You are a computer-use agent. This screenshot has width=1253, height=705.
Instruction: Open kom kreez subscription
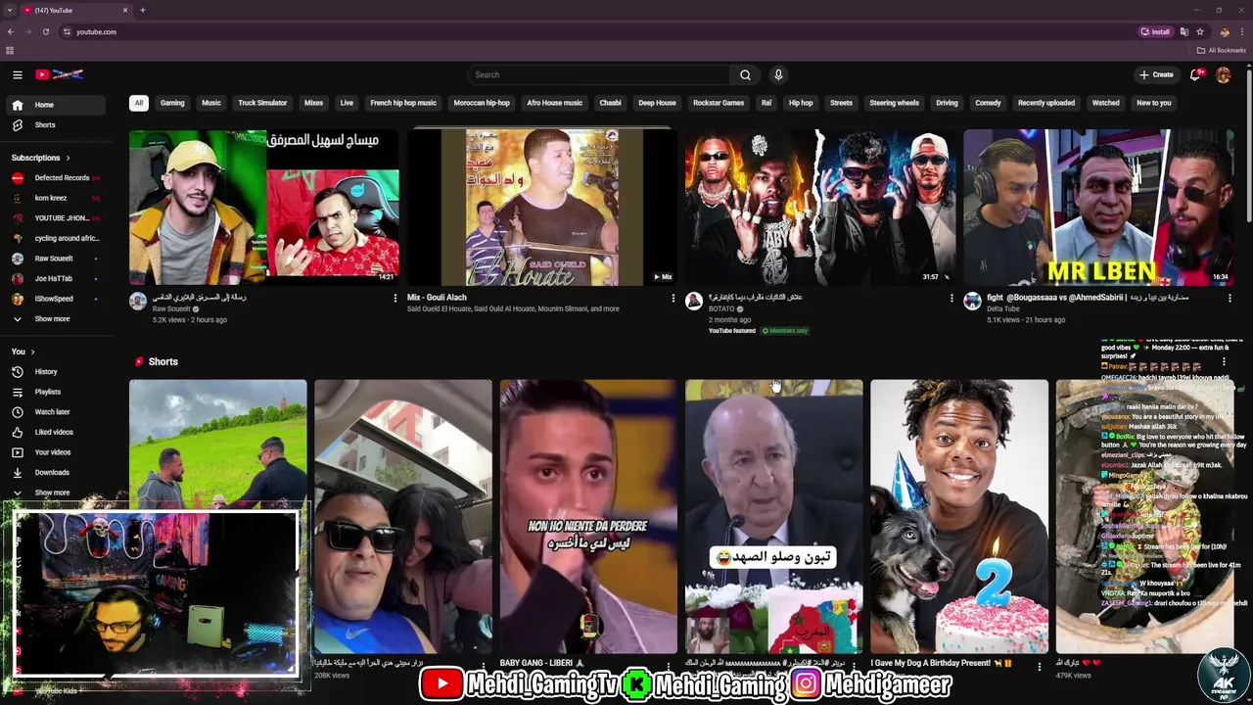(x=57, y=198)
